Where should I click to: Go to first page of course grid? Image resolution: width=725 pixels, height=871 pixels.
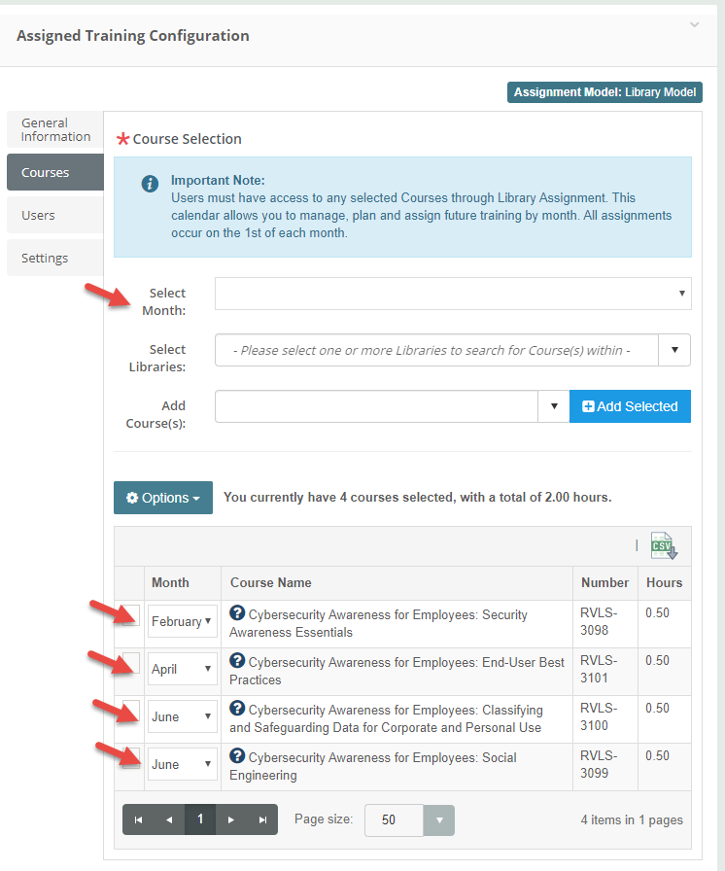138,819
